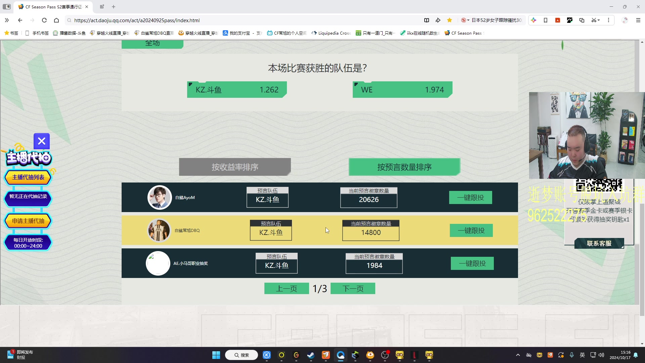
Task: Reload the current page
Action: (x=44, y=20)
